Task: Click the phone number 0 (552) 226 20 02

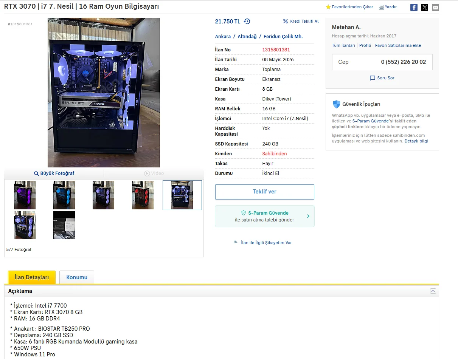Action: [x=404, y=62]
